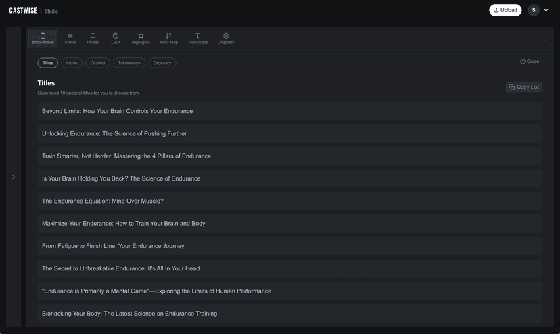Expand the account dropdown chevron

point(546,10)
